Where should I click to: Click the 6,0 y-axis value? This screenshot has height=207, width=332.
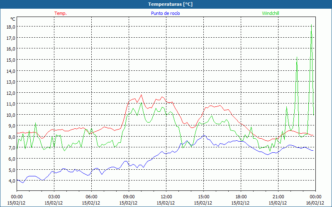[x=12, y=159]
